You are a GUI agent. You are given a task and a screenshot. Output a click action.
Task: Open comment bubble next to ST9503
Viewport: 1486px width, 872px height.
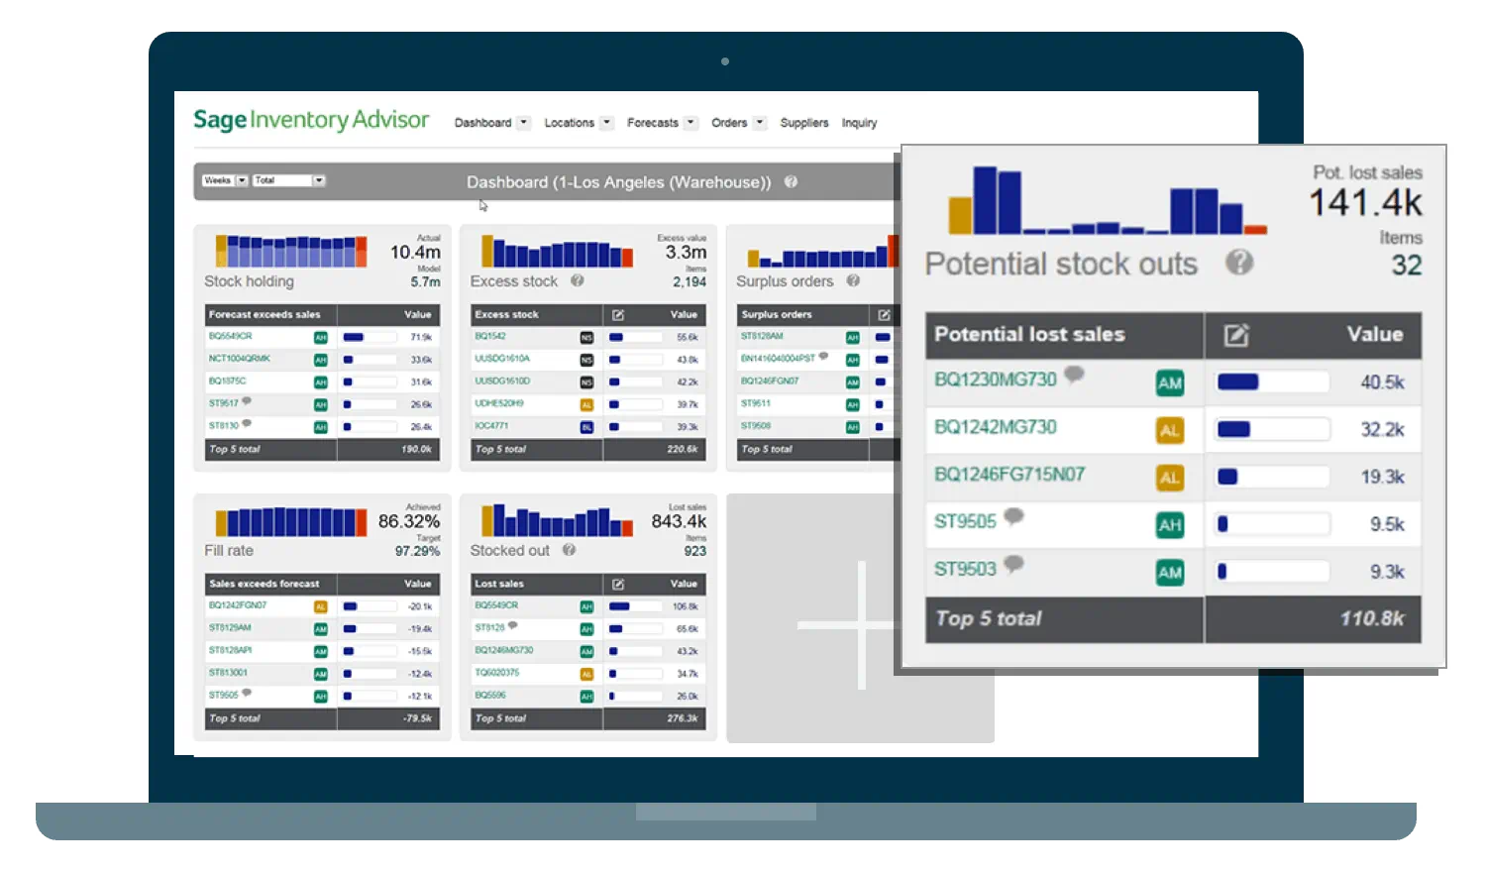1013,564
